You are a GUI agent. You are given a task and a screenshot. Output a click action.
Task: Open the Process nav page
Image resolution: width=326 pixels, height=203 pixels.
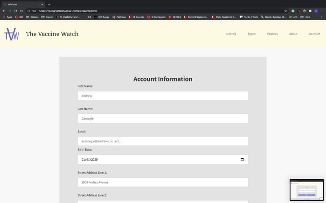point(272,34)
